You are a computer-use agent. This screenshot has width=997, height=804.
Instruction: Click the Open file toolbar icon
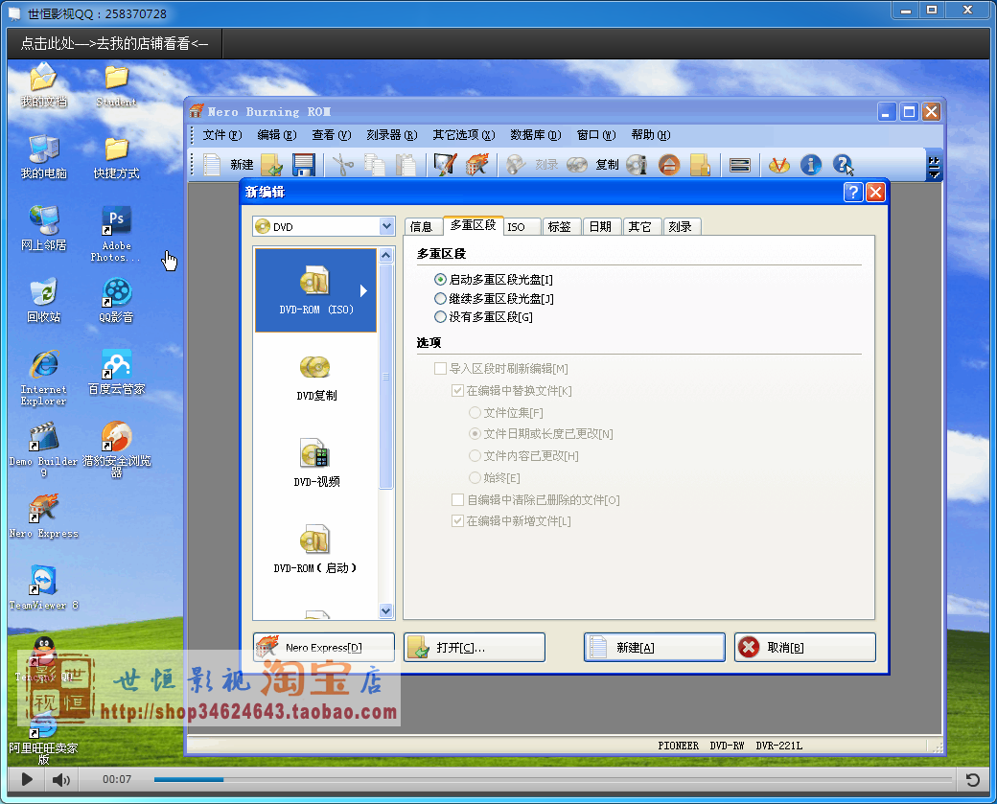click(271, 165)
